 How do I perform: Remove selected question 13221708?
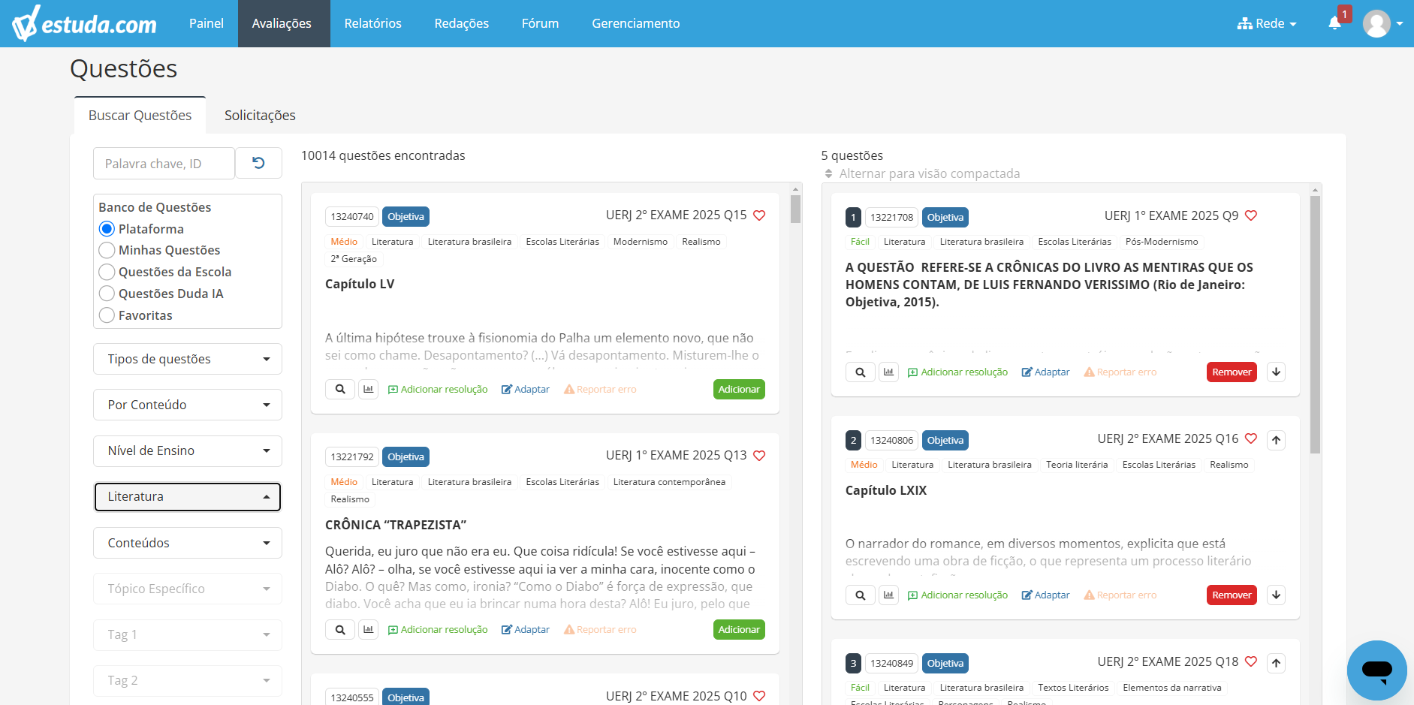click(x=1232, y=372)
